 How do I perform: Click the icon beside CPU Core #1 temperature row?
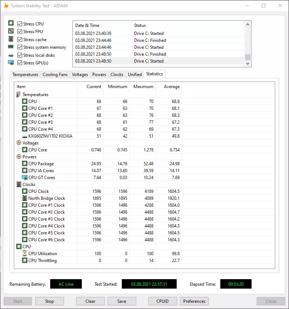coord(25,108)
